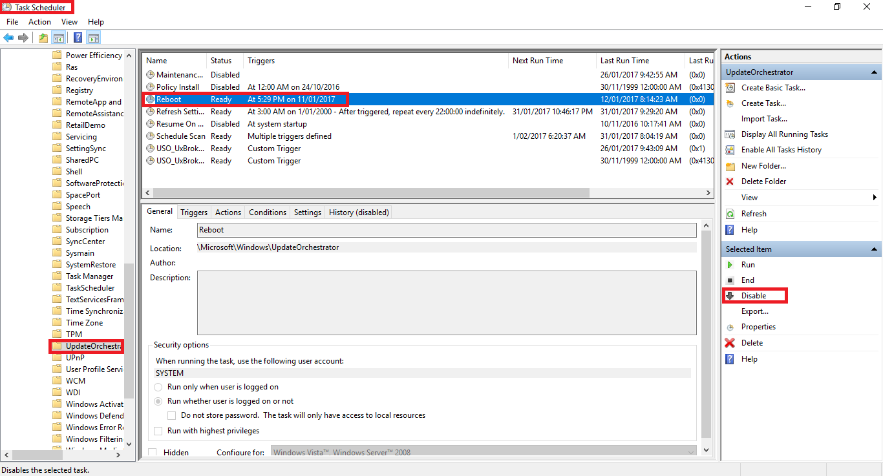Switch to the Actions tab

point(228,212)
